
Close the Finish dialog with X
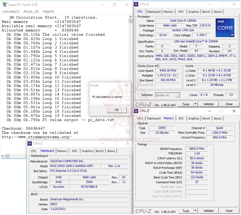(127, 85)
